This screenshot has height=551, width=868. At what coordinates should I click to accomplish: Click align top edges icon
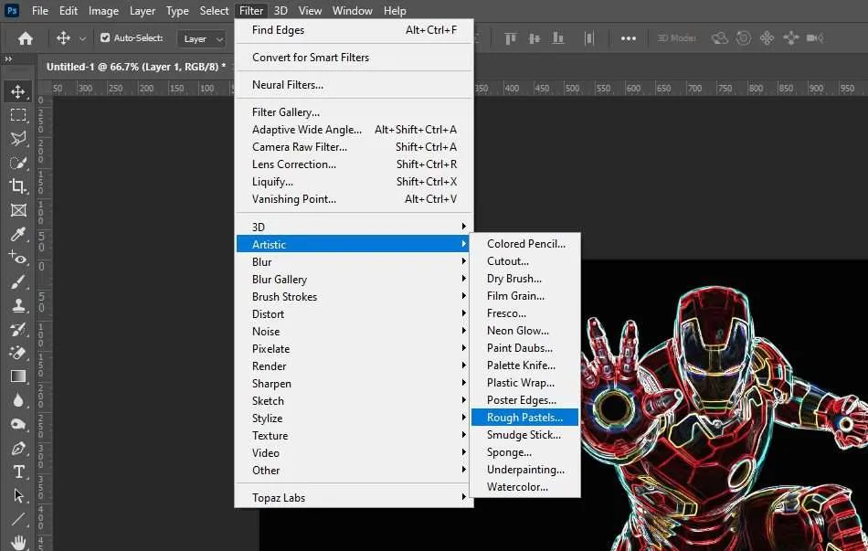tap(511, 38)
